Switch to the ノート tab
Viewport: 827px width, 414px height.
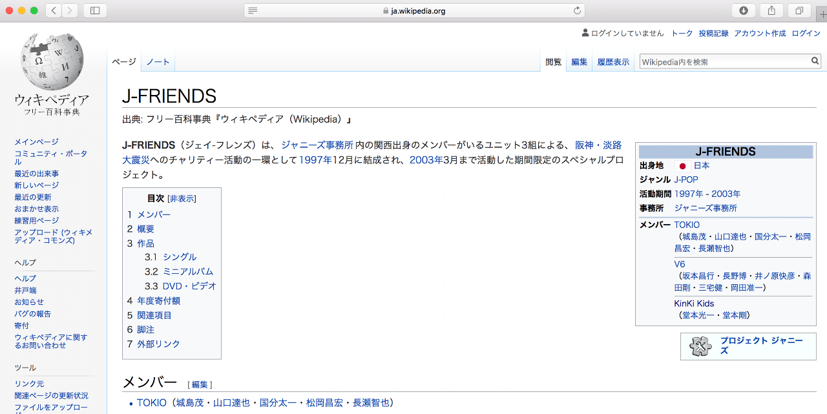[157, 61]
